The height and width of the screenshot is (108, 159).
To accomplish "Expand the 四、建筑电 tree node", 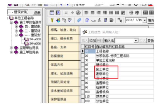I will pyautogui.click(x=16, y=27).
